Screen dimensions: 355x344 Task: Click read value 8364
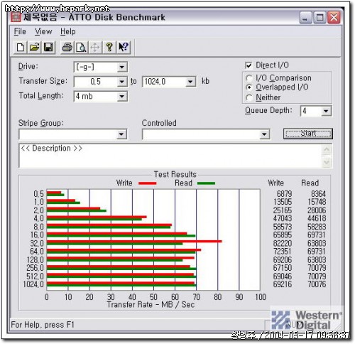pos(318,194)
